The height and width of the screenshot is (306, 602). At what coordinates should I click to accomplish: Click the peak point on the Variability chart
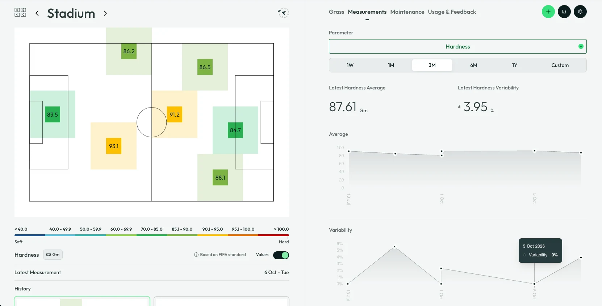point(394,247)
